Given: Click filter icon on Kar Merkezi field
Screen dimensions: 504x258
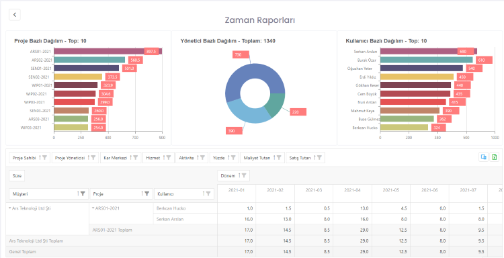Looking at the screenshot, I should point(136,158).
